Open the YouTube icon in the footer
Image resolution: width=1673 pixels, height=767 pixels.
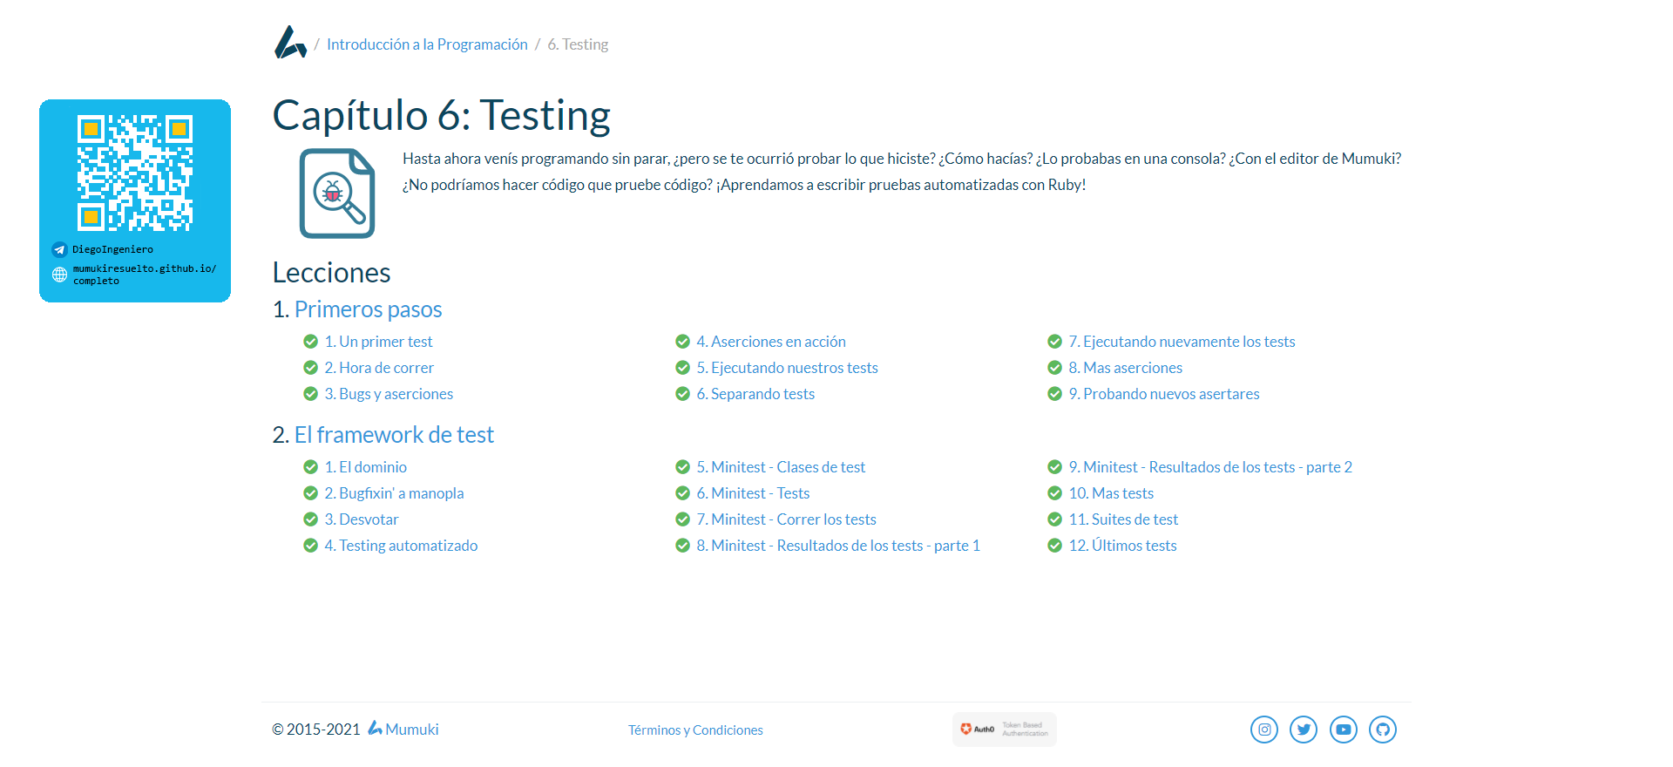pos(1344,730)
